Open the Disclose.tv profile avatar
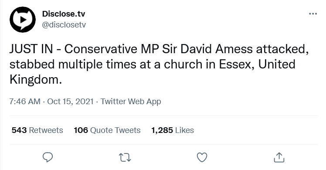This screenshot has width=326, height=170. coord(23,20)
